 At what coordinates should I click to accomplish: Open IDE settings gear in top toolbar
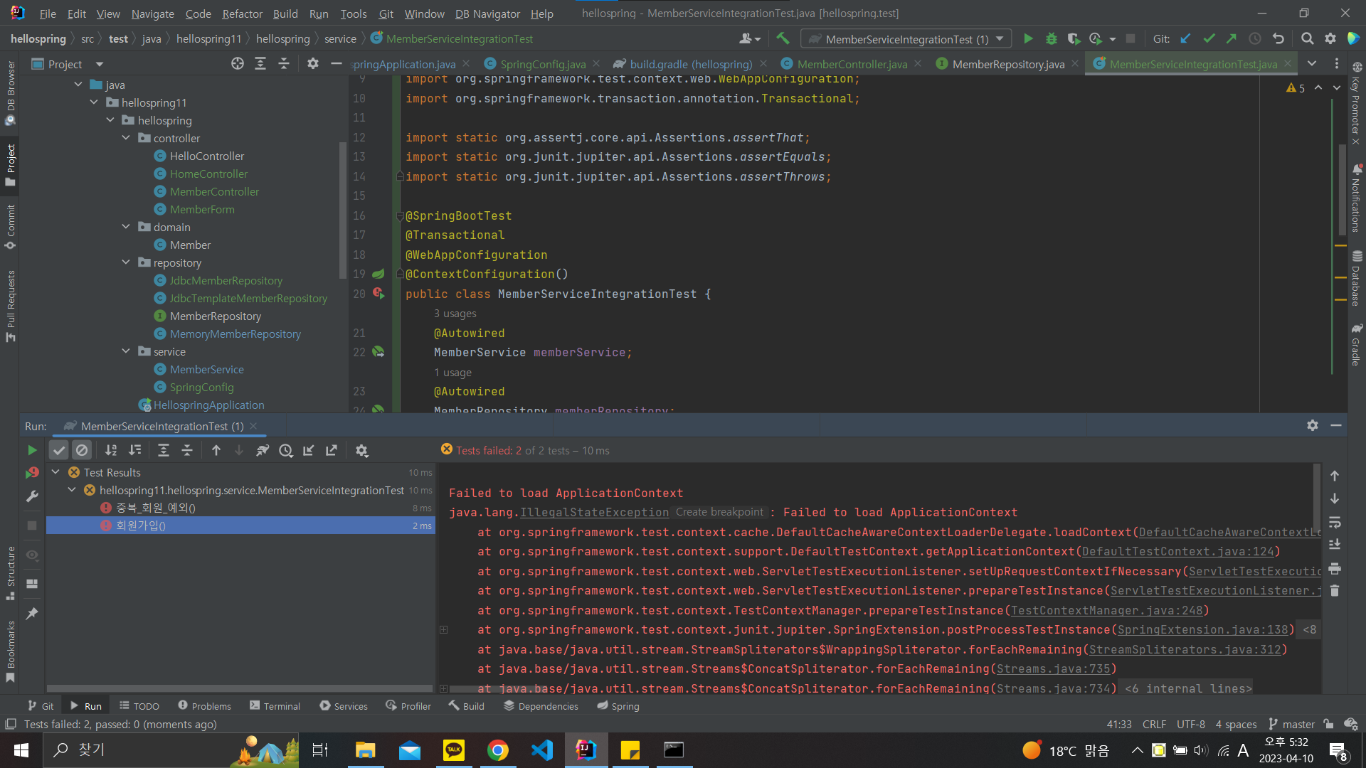(1330, 38)
